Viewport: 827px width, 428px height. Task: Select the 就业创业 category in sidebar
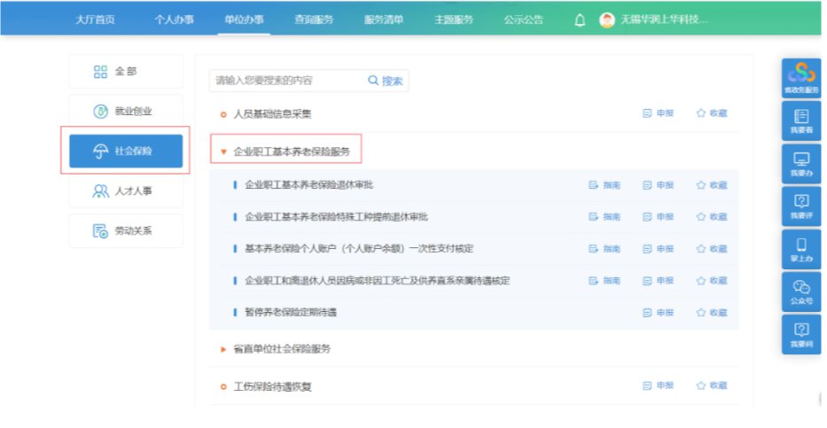(125, 112)
